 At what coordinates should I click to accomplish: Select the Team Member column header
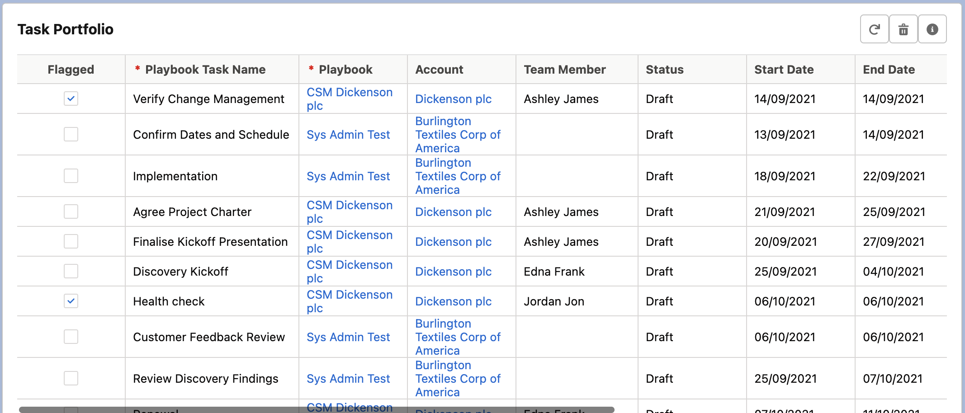pos(564,70)
